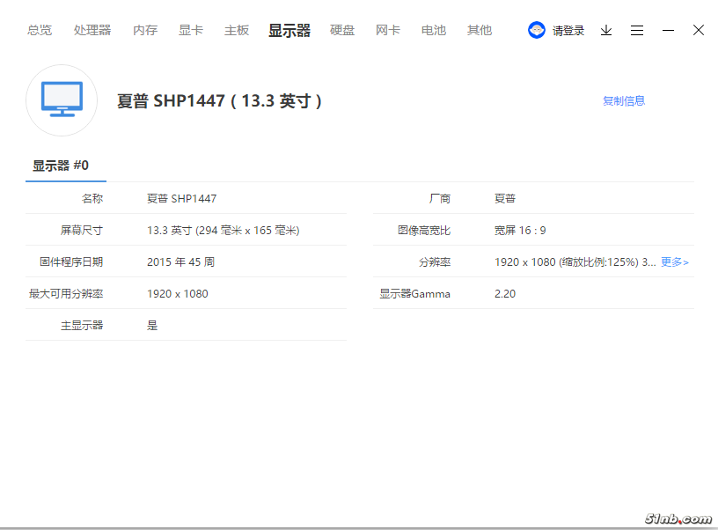Switch to the 内存 tab
This screenshot has height=530, width=718.
click(x=144, y=30)
